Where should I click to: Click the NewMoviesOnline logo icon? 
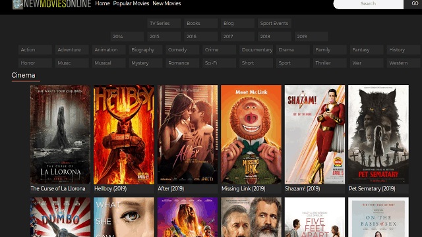tap(18, 5)
